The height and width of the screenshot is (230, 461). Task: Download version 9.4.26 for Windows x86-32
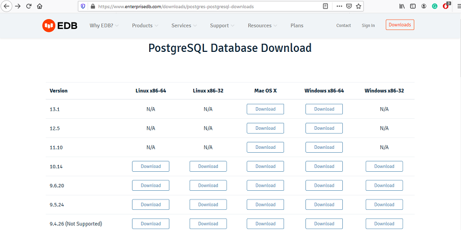pos(384,224)
